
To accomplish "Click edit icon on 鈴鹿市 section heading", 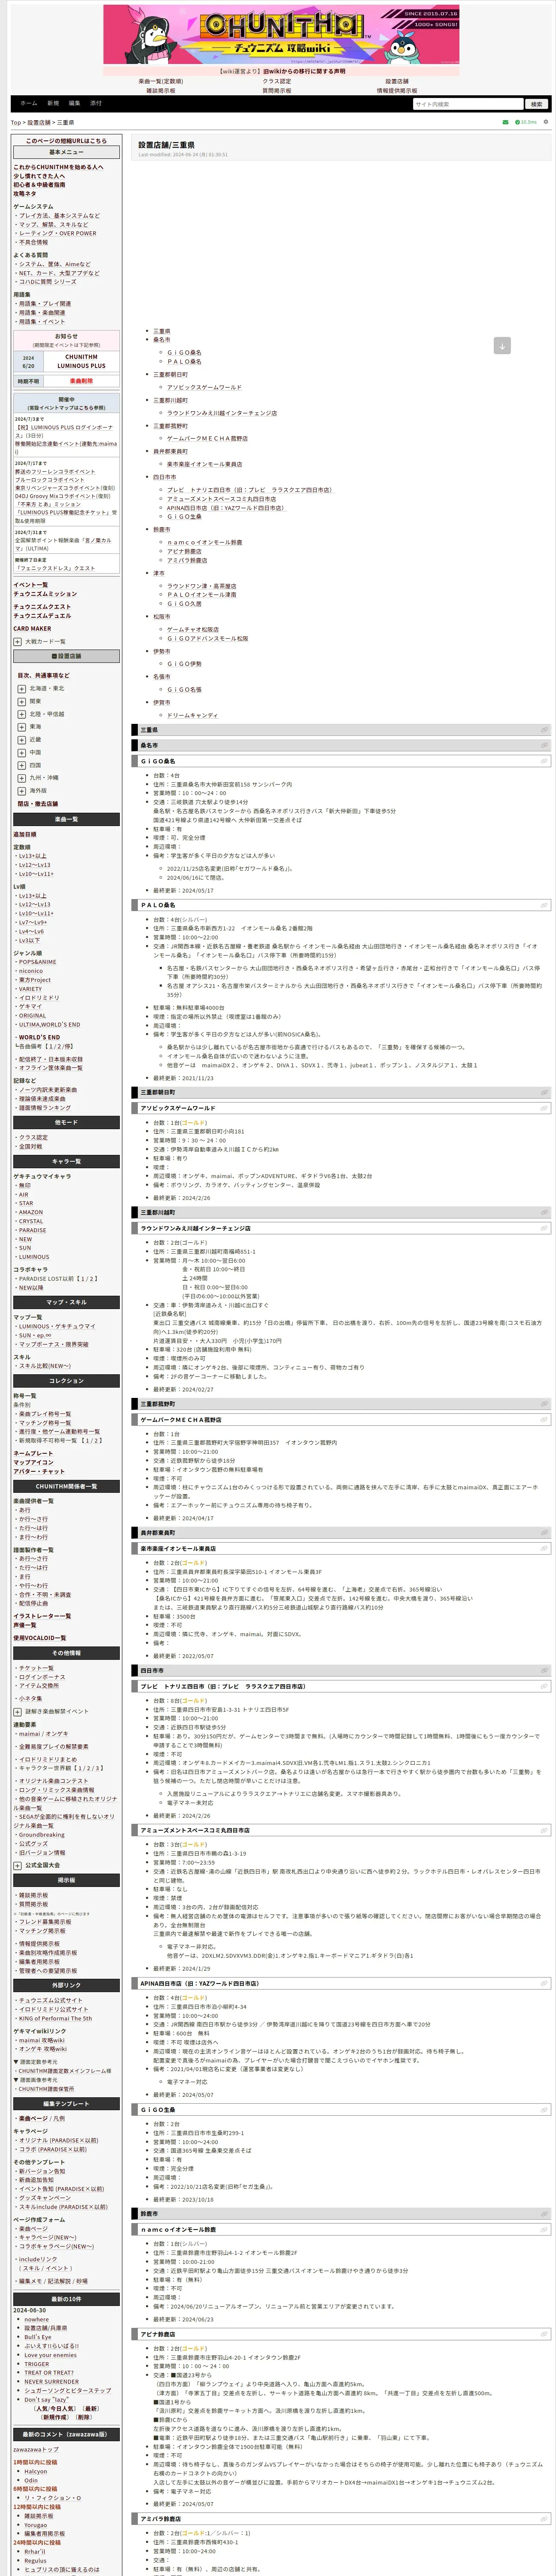I will point(544,2213).
